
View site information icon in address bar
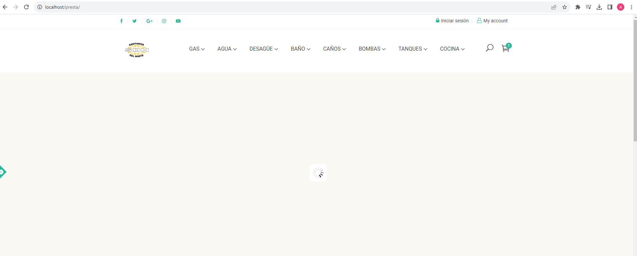(x=39, y=7)
